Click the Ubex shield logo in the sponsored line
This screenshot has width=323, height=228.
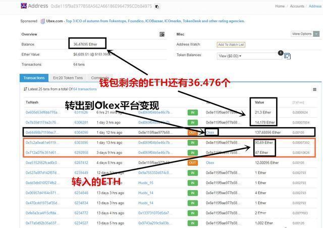pyautogui.click(x=42, y=21)
